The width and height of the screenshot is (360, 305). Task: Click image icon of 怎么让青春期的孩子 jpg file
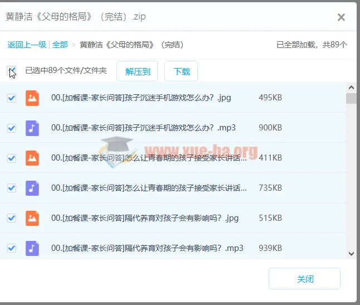pyautogui.click(x=32, y=158)
